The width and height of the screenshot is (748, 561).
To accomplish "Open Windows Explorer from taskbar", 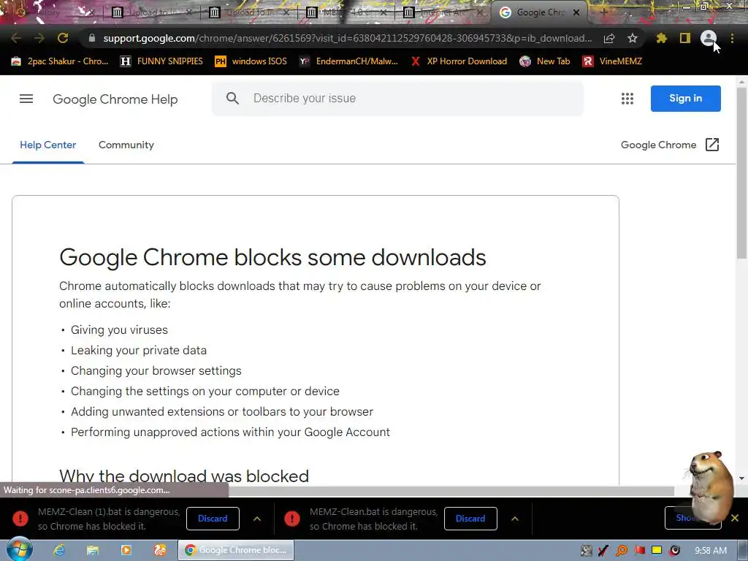I will 93,550.
